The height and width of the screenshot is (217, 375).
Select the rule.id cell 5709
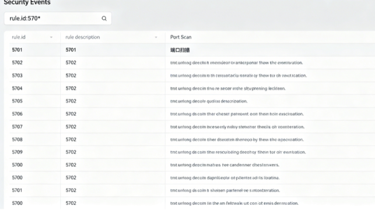[17, 152]
